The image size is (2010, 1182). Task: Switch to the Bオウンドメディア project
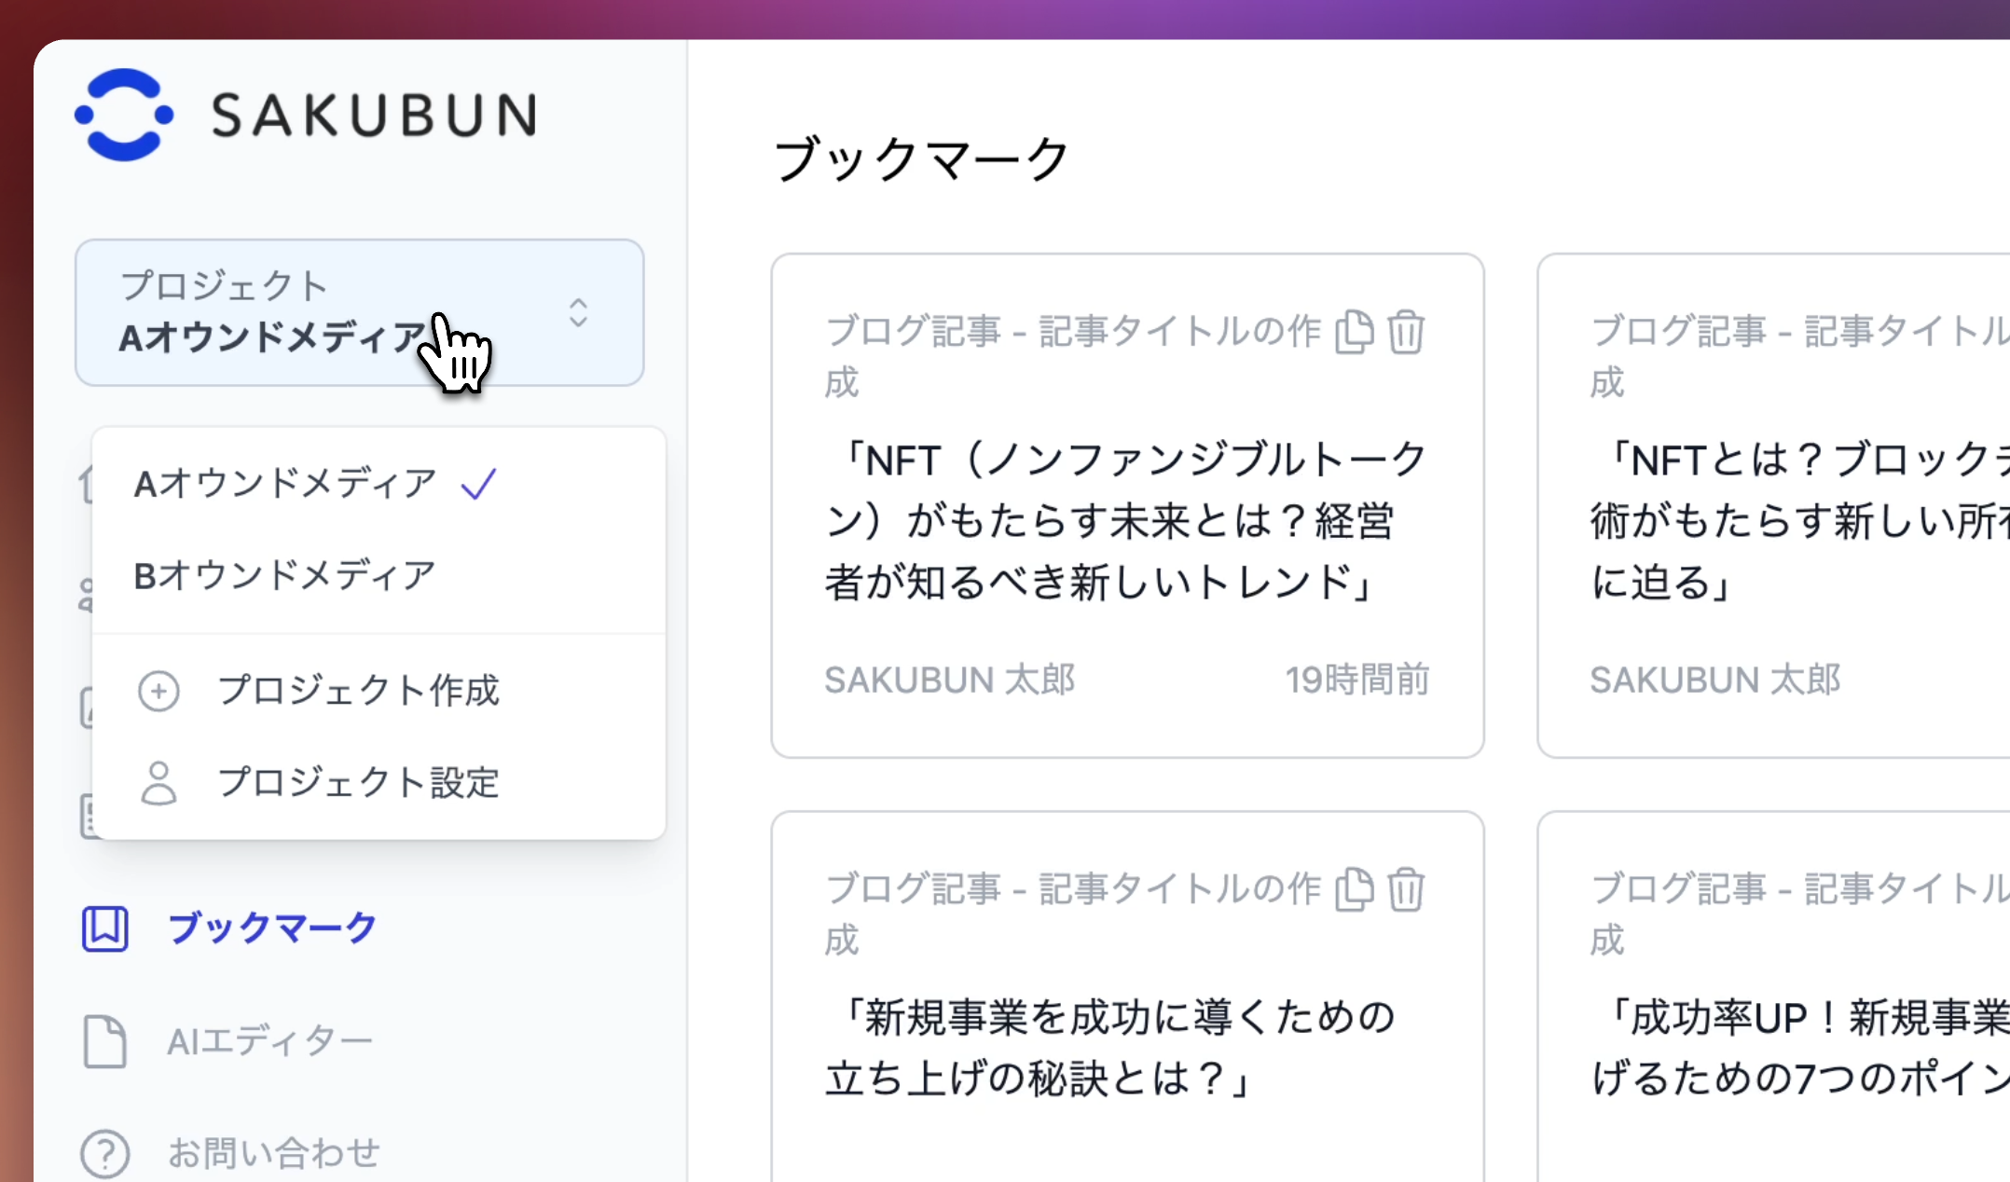click(284, 576)
